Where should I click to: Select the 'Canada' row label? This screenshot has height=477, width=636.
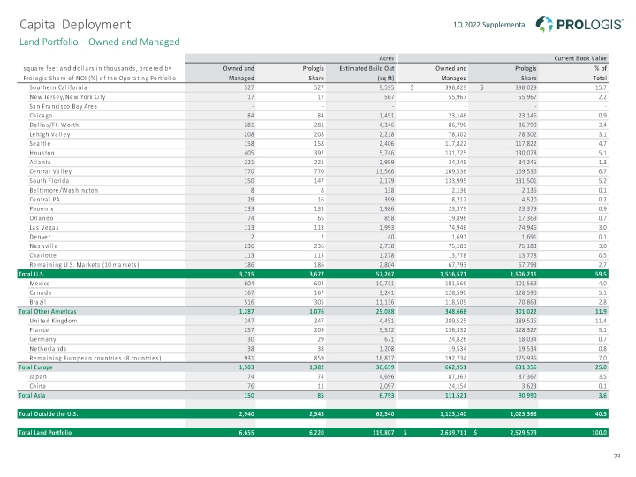[40, 293]
